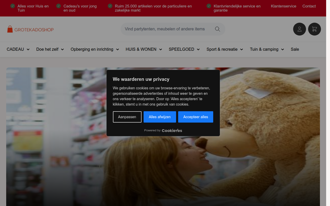Viewport: 330px width, 206px height.
Task: Click checkmark beside Cadeau's voor jong en oud
Action: point(59,6)
